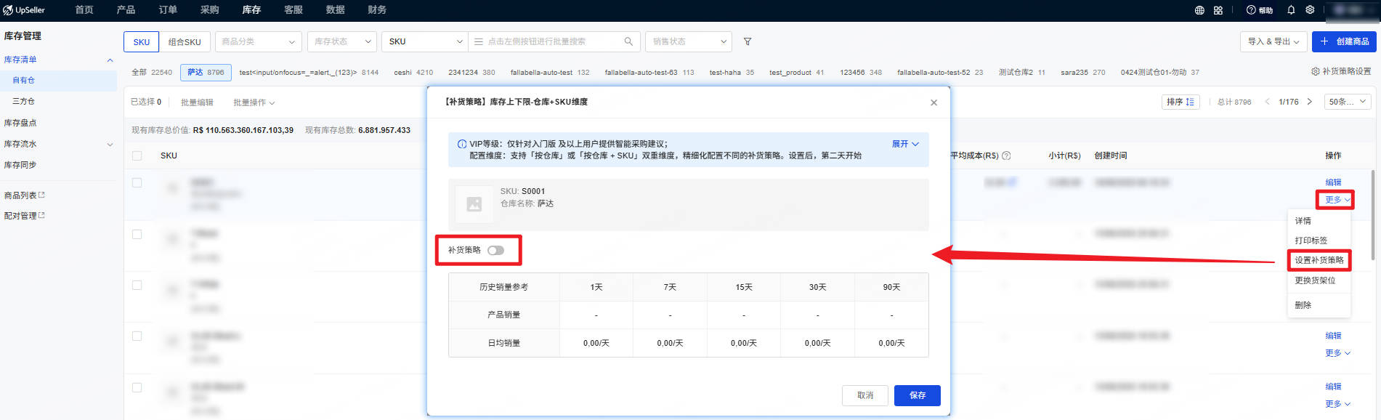Click the 帮助 help icon
Screen dimensions: 1381x420
tap(1260, 10)
